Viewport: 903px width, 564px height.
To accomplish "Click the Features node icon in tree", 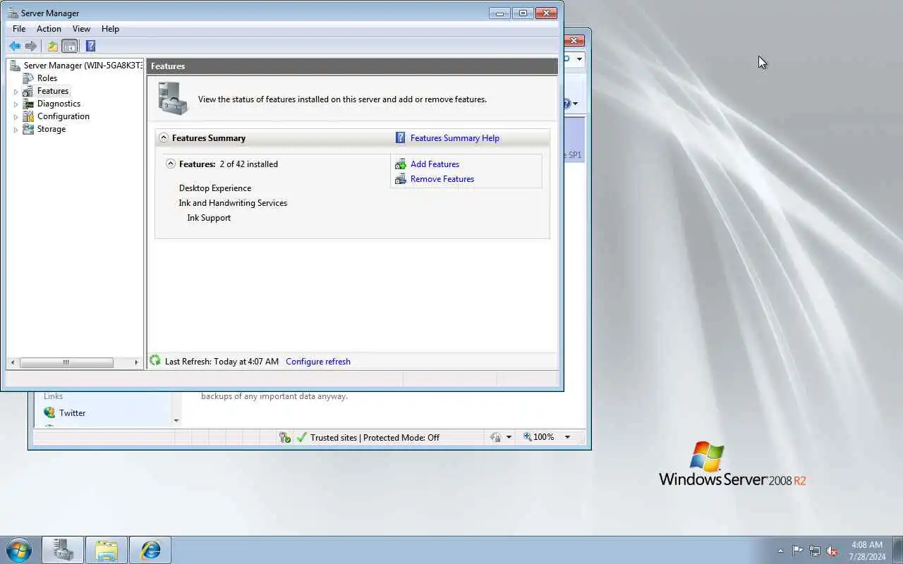I will click(28, 91).
